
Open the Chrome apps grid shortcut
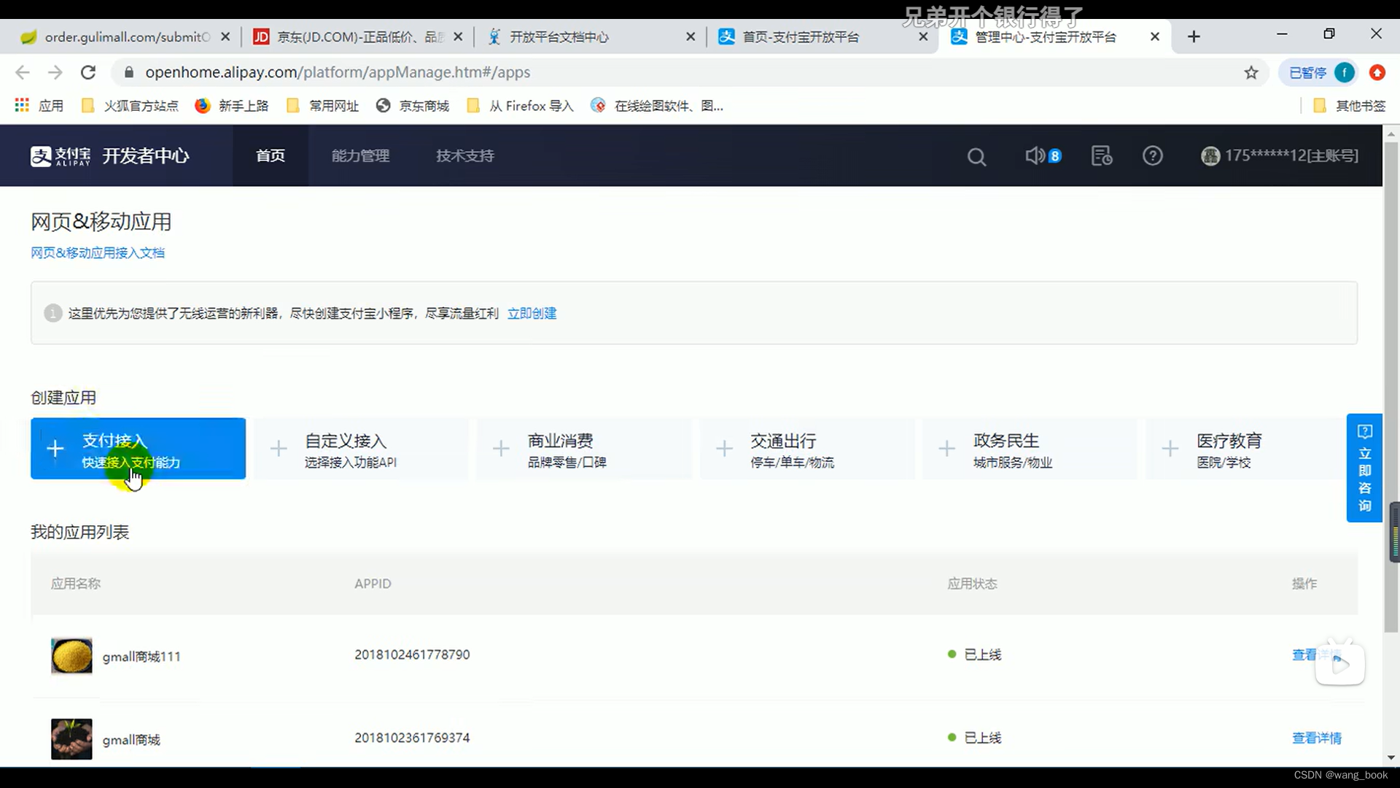point(39,106)
